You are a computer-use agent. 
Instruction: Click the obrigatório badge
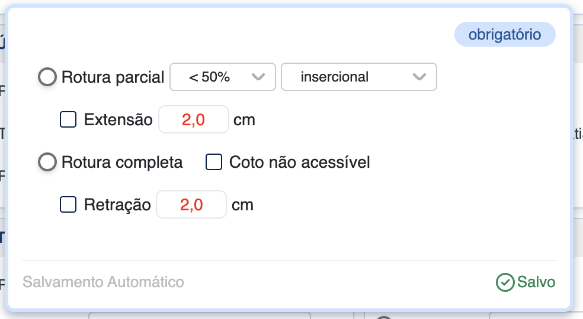click(x=505, y=35)
